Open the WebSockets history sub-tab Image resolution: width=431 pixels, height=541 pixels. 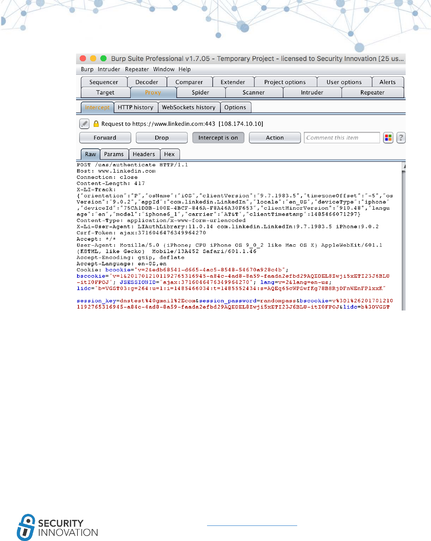(x=189, y=107)
